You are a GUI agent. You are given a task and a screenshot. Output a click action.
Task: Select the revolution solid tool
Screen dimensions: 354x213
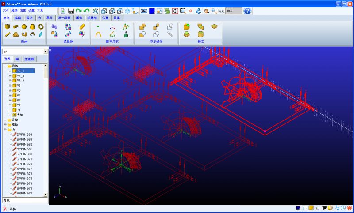pyautogui.click(x=32, y=34)
